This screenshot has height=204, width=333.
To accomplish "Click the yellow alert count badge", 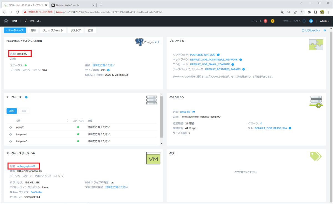I will click(273, 21).
